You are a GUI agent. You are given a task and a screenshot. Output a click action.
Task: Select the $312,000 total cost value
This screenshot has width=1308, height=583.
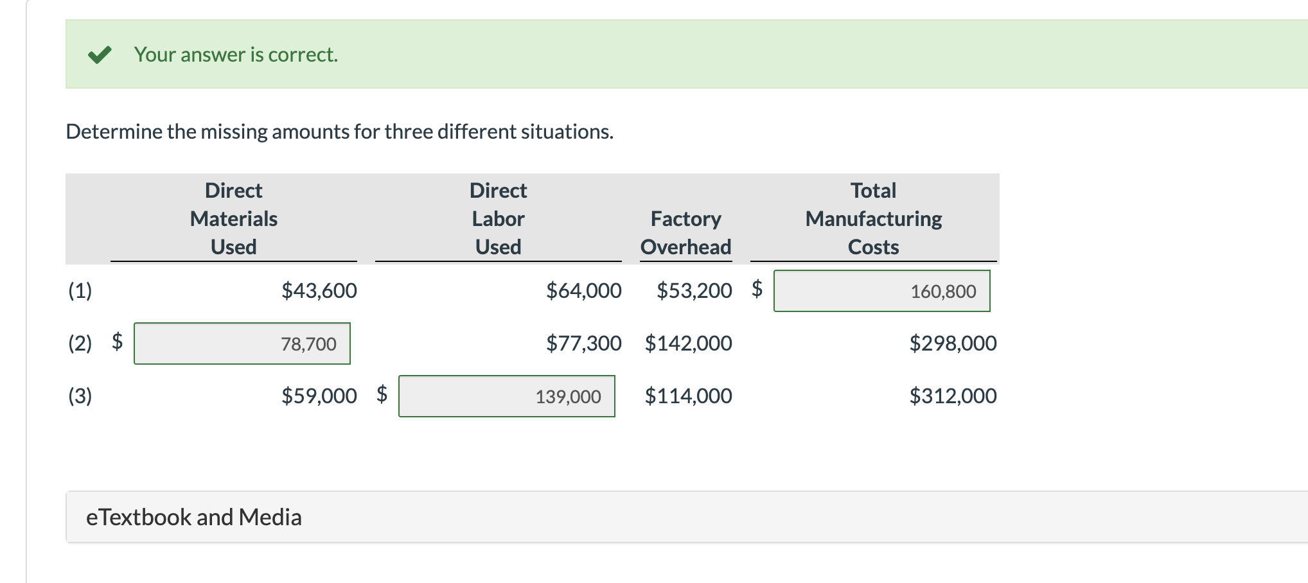953,396
